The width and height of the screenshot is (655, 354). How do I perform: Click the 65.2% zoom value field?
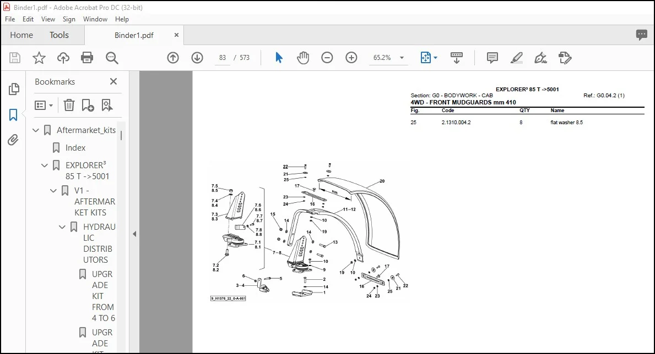[x=382, y=58]
